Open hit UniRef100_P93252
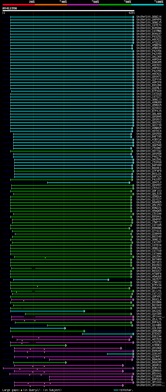 [x=149, y=37]
